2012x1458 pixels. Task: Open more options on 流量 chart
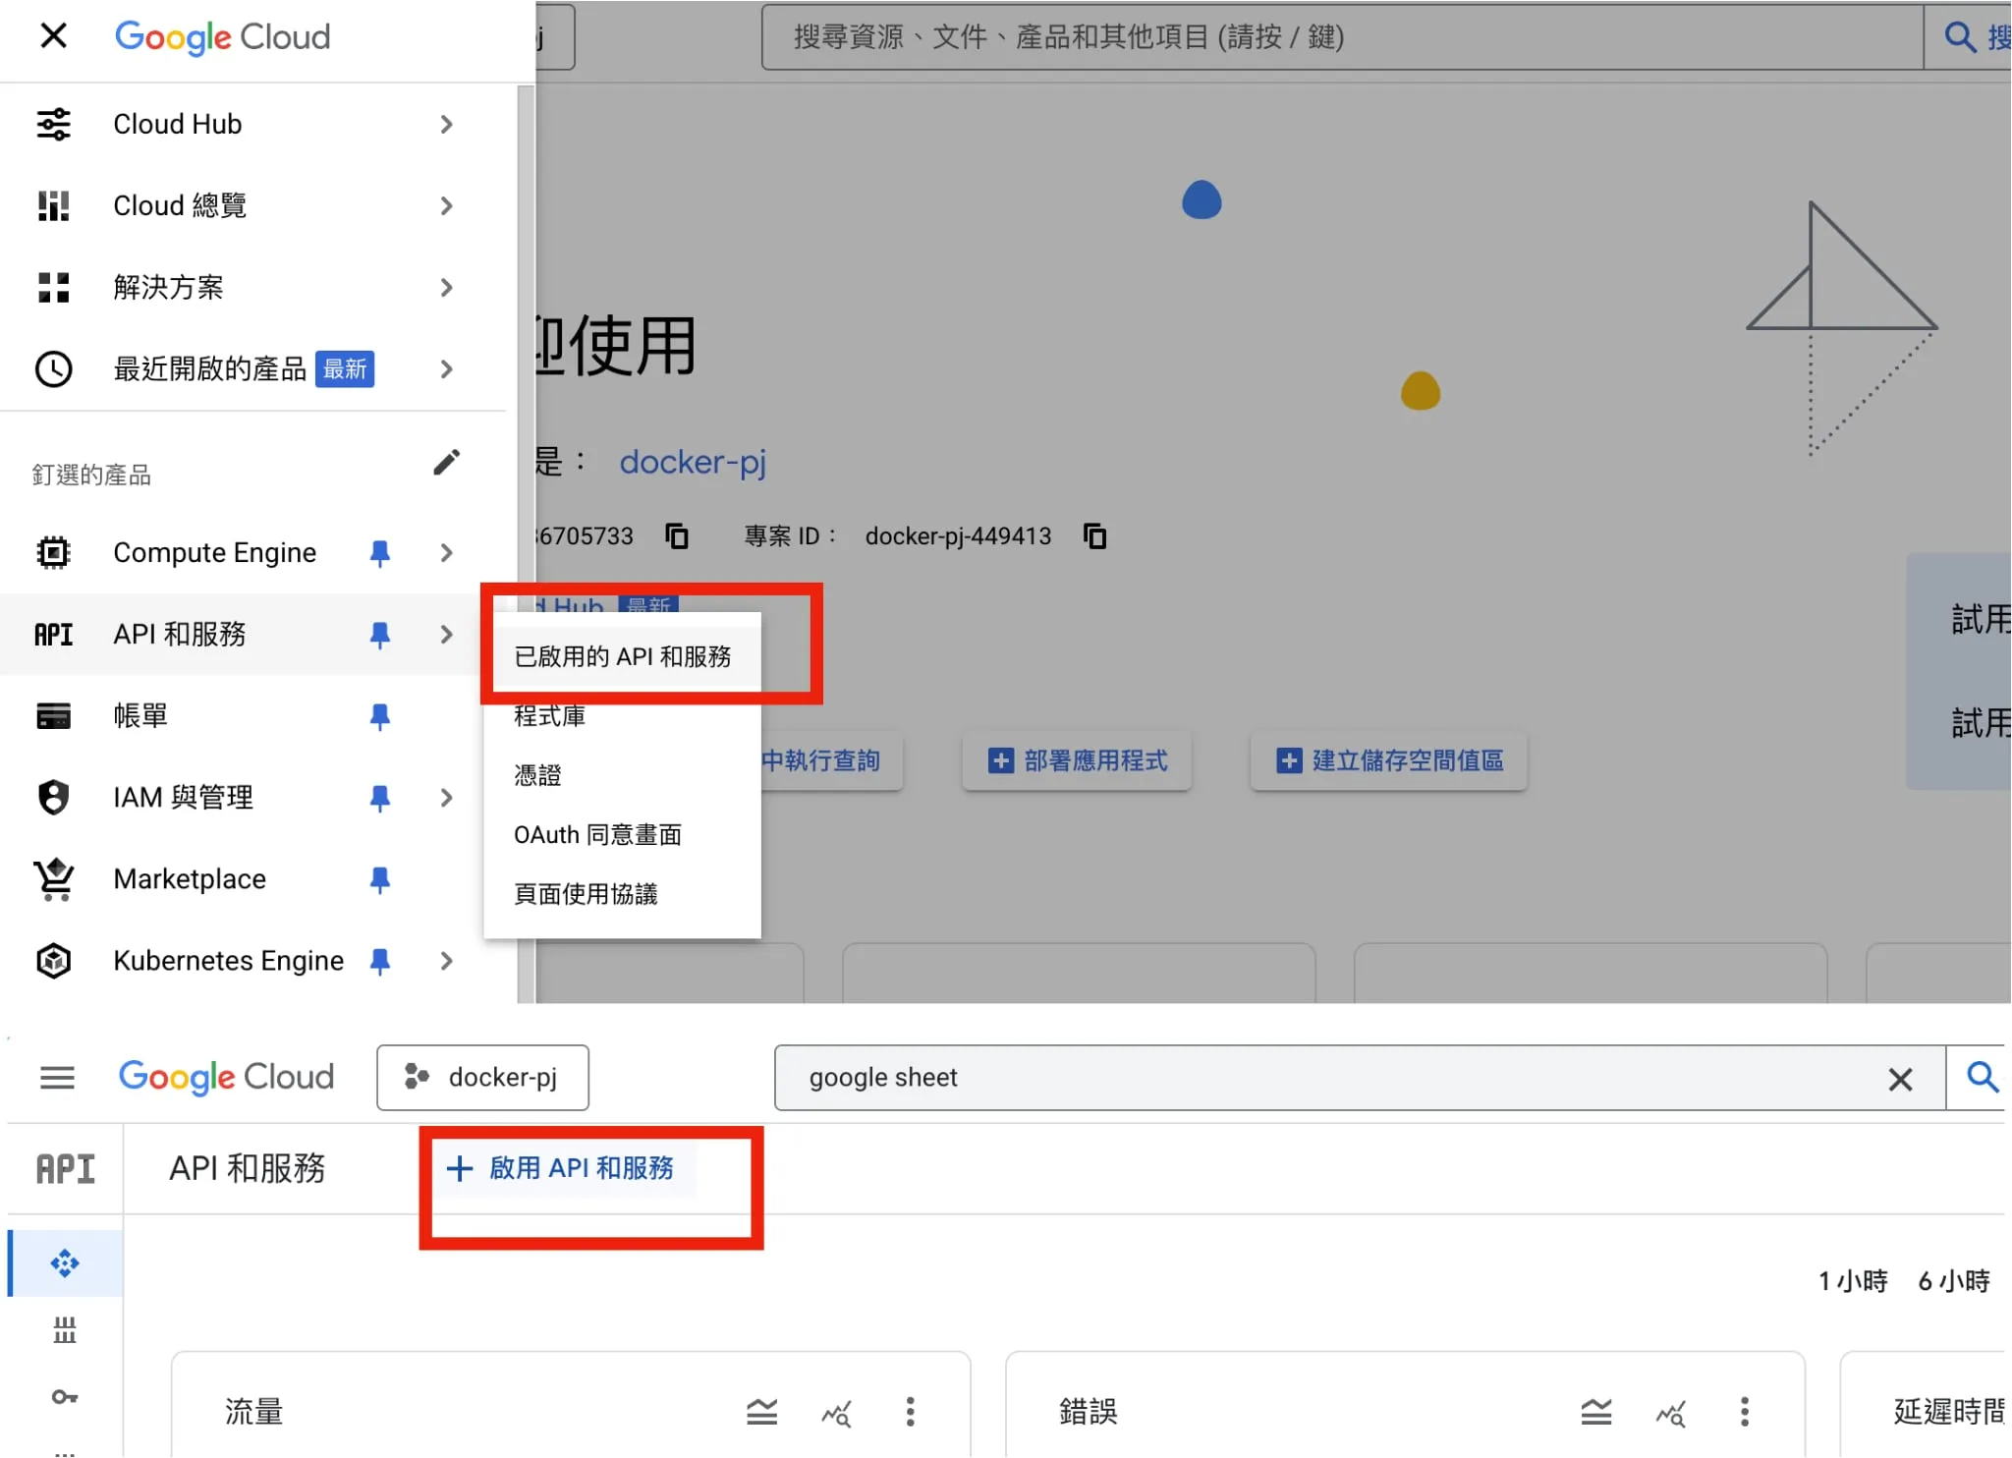tap(911, 1413)
